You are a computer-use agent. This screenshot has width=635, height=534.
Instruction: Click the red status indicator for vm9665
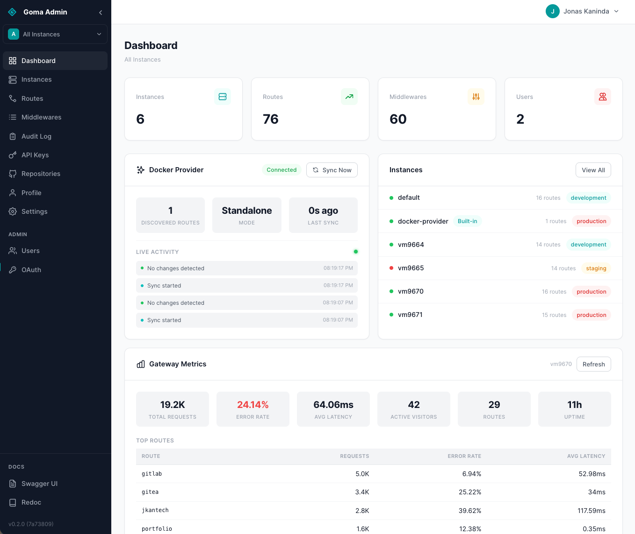tap(392, 268)
